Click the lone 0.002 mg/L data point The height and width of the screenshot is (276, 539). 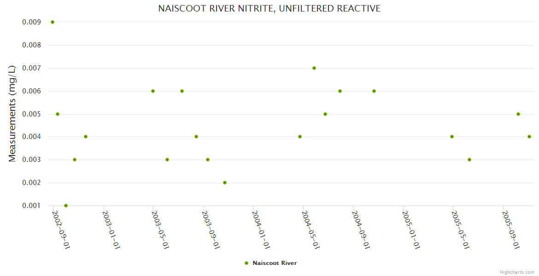pyautogui.click(x=225, y=183)
